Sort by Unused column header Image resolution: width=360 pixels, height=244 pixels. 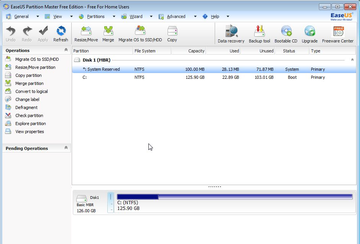coord(258,51)
